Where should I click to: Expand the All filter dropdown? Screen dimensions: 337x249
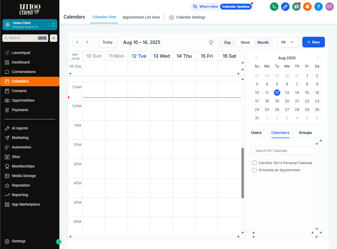pyautogui.click(x=287, y=42)
